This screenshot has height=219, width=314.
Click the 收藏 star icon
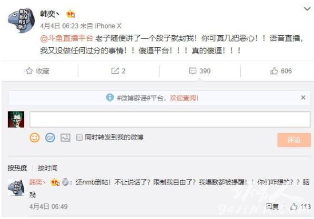coord(29,71)
